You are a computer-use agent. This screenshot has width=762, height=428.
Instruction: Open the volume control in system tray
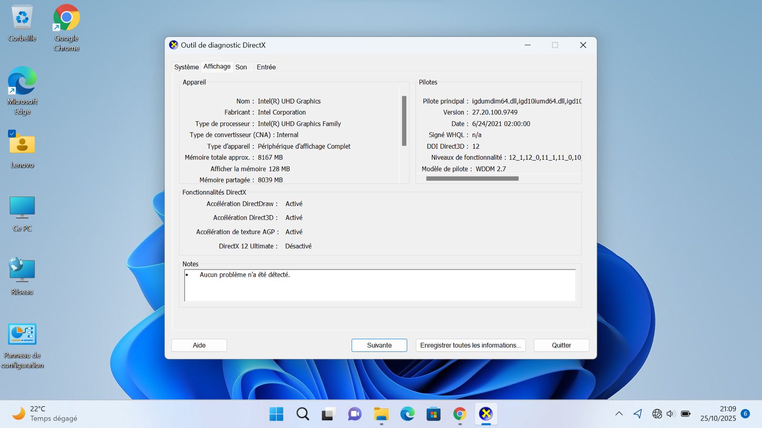pyautogui.click(x=671, y=414)
